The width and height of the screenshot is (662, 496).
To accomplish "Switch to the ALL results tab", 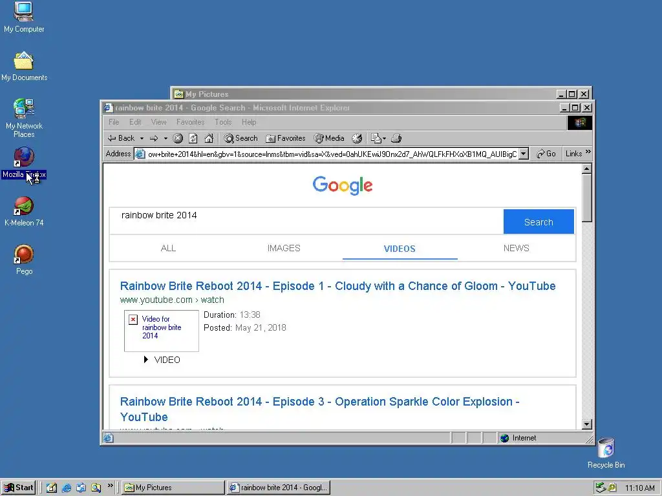I will tap(168, 249).
